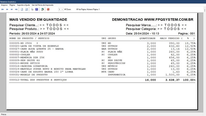
Task: Click the MAIS VENDIDO column header
Action: click(170, 38)
